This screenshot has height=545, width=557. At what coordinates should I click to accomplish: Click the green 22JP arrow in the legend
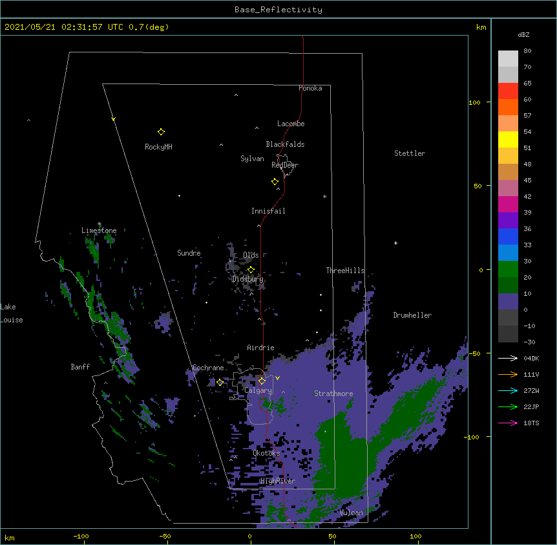pos(508,406)
